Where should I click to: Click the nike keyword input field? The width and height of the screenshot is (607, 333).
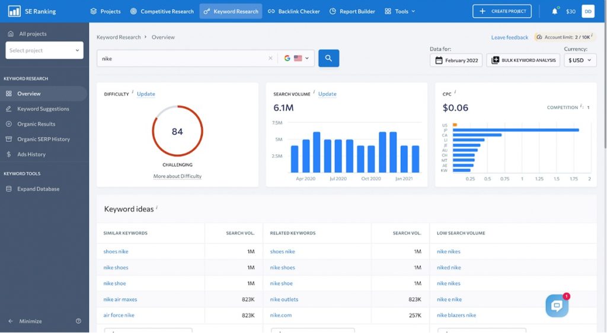coord(182,58)
